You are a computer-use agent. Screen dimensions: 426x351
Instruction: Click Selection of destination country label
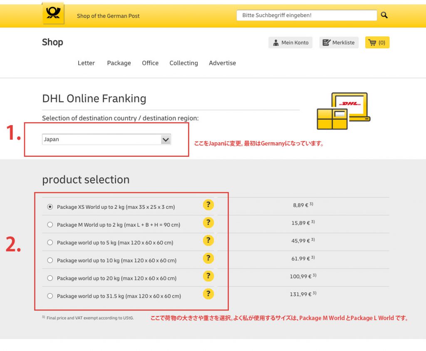[120, 118]
